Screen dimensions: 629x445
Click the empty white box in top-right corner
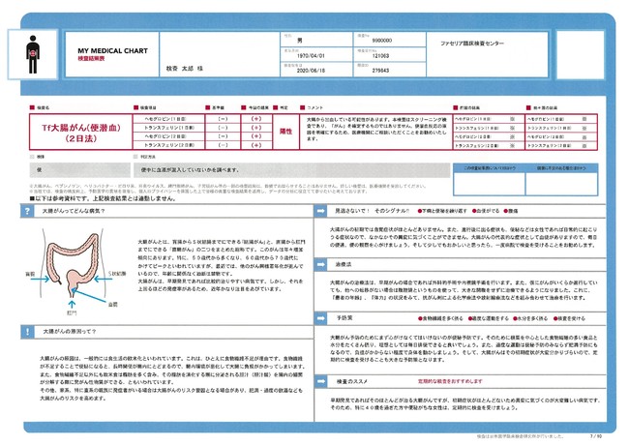coord(580,55)
